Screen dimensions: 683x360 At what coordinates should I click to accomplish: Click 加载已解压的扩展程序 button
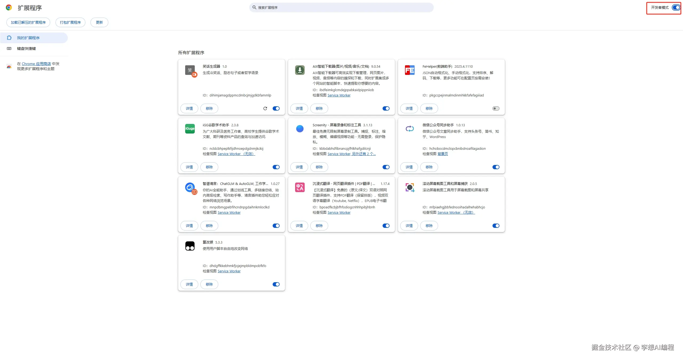point(28,22)
